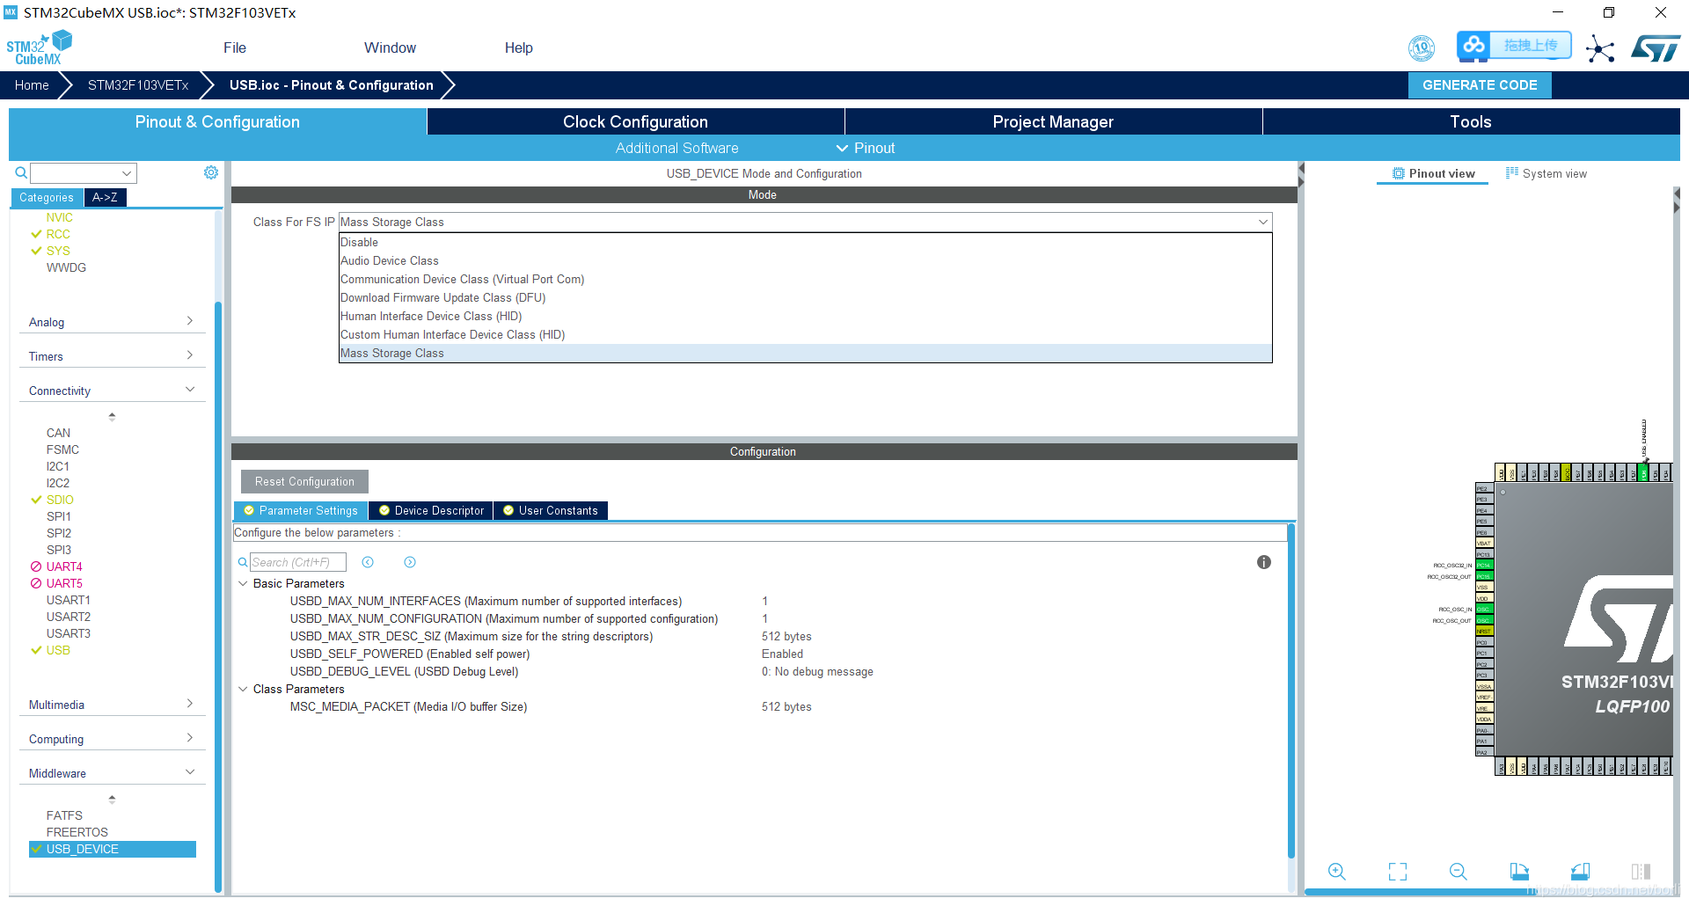Select RCC in system core list

(58, 234)
